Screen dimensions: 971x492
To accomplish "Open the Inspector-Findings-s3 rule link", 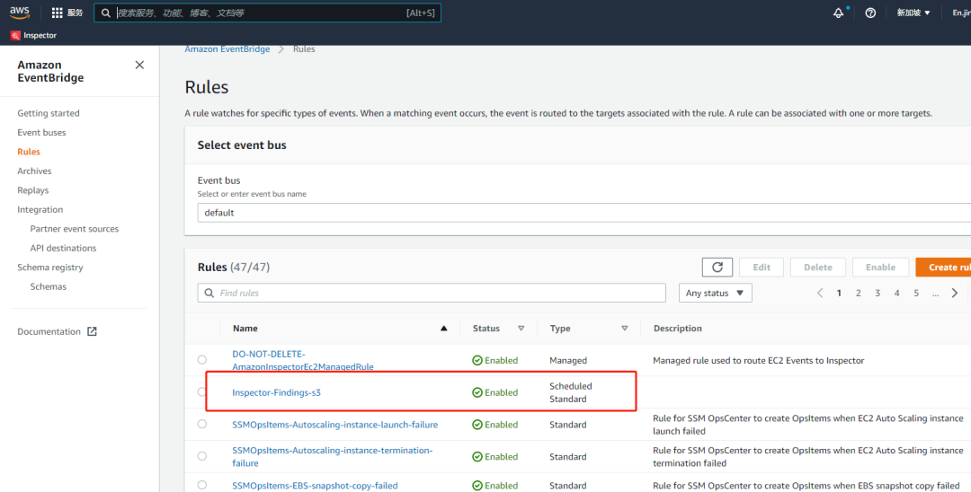I will point(276,392).
